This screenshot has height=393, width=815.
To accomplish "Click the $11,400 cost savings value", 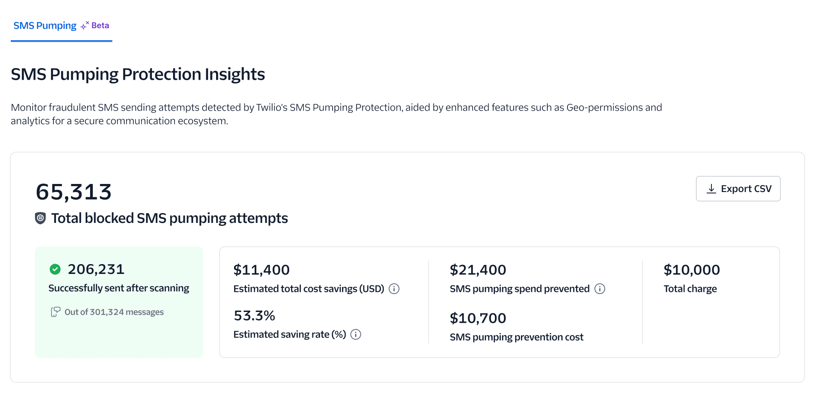I will coord(261,270).
